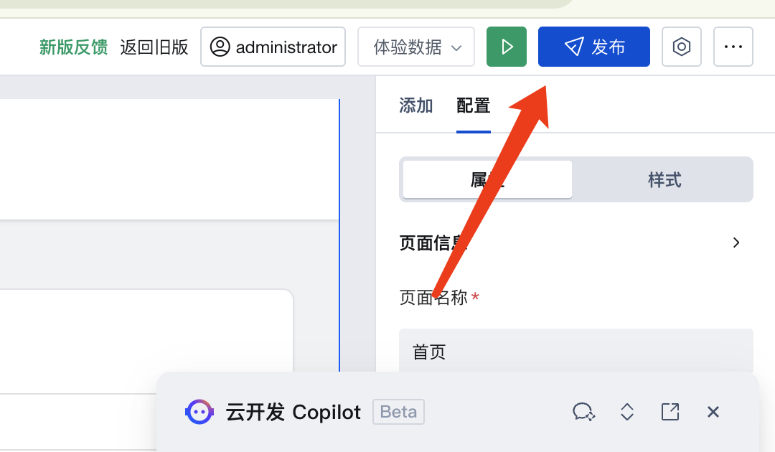Screen dimensions: 775x452
Task: Click the Copilot robot logo
Action: tap(199, 412)
